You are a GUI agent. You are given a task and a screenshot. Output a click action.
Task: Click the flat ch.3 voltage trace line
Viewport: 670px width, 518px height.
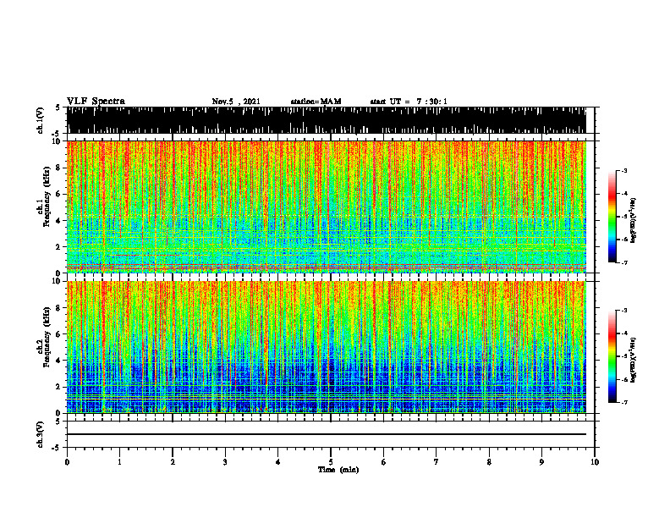(x=326, y=434)
